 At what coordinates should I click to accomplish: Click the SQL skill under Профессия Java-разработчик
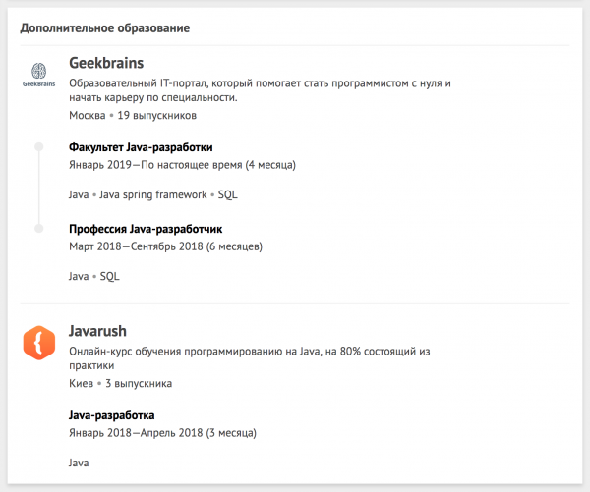[109, 276]
